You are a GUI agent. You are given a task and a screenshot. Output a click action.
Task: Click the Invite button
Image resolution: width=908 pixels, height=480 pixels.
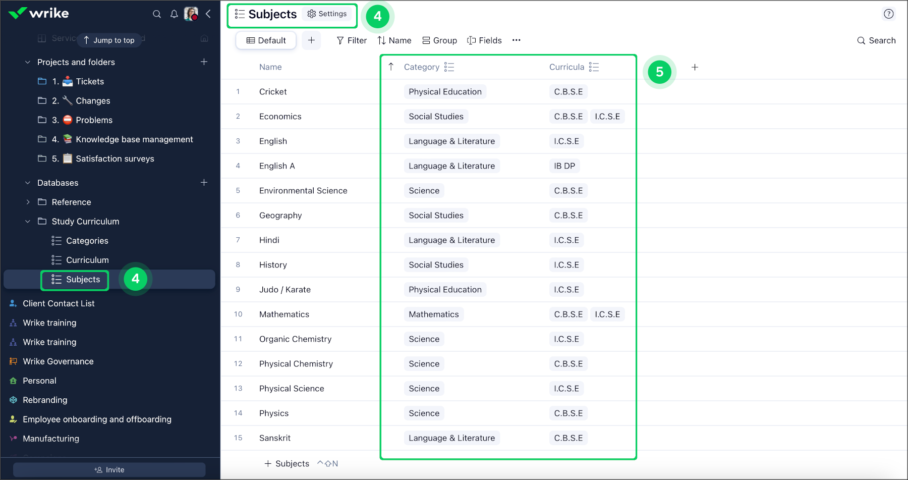pos(109,470)
